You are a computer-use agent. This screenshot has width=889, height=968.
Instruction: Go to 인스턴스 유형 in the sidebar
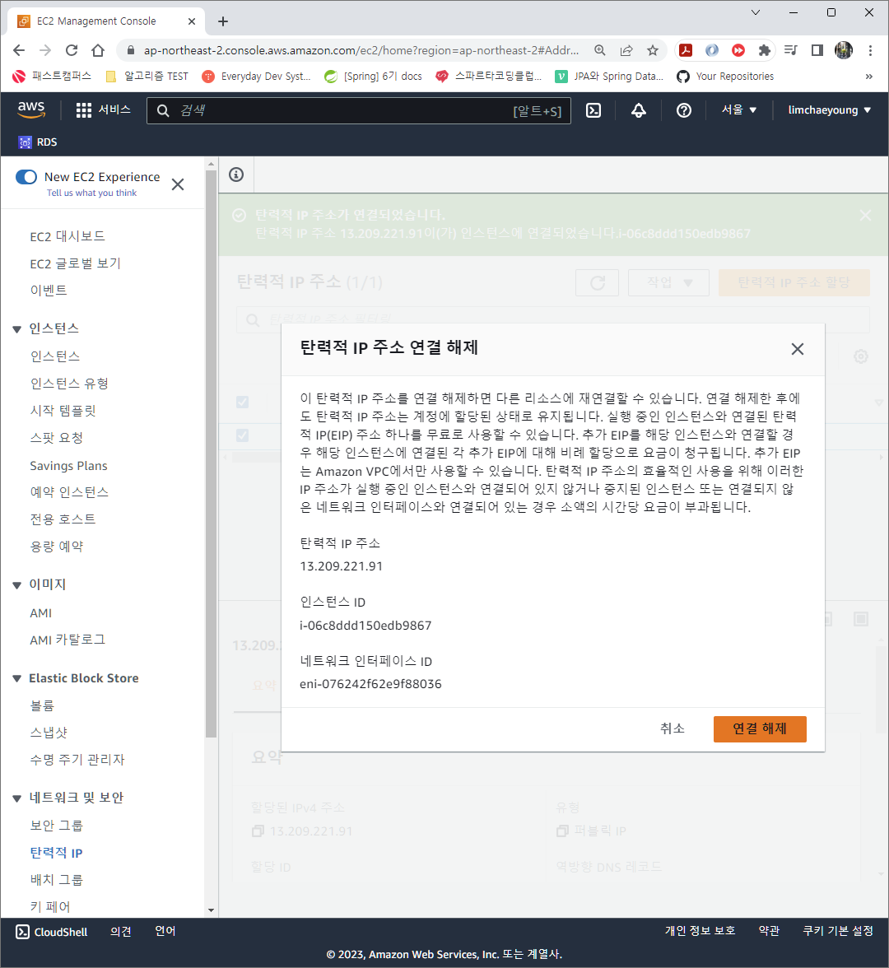point(69,384)
